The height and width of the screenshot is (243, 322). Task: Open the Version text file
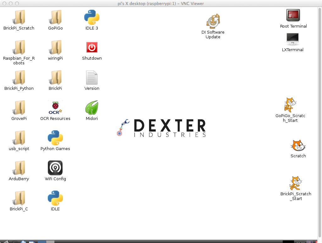coord(92,78)
